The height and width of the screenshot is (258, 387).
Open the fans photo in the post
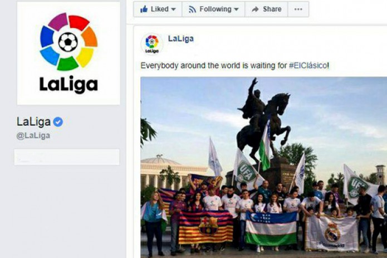[x=263, y=167]
